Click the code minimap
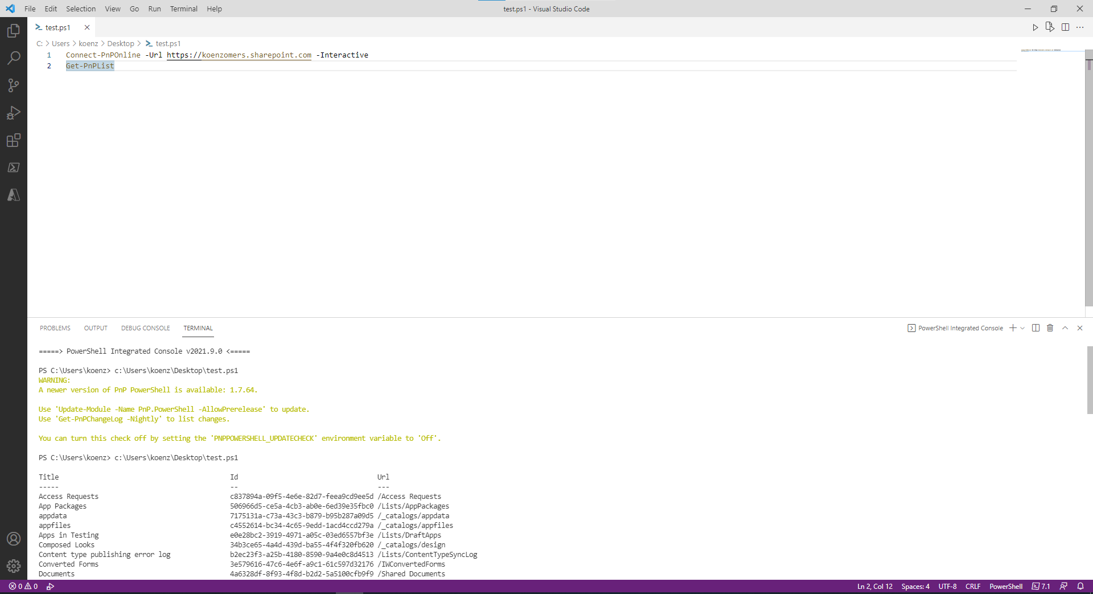The image size is (1093, 594). click(x=1052, y=51)
